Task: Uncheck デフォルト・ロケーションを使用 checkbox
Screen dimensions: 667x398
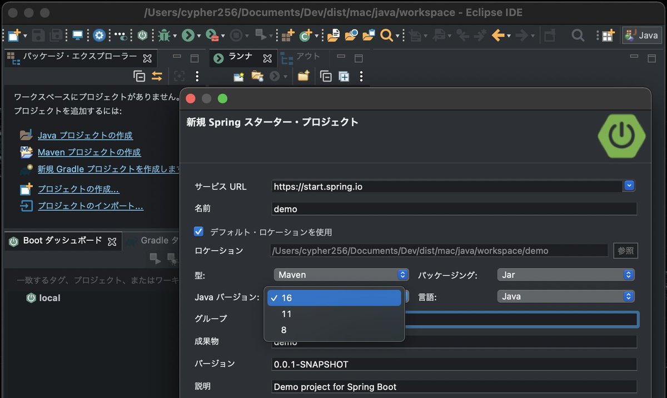Action: 198,231
